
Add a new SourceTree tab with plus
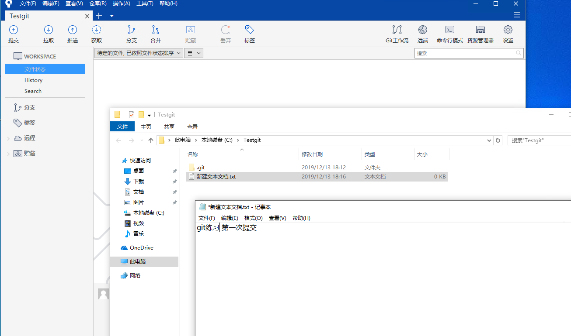[x=99, y=16]
